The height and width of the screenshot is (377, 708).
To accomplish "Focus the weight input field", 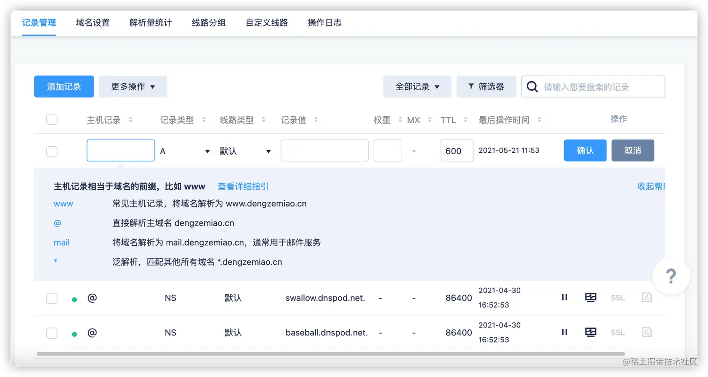I will coord(388,150).
